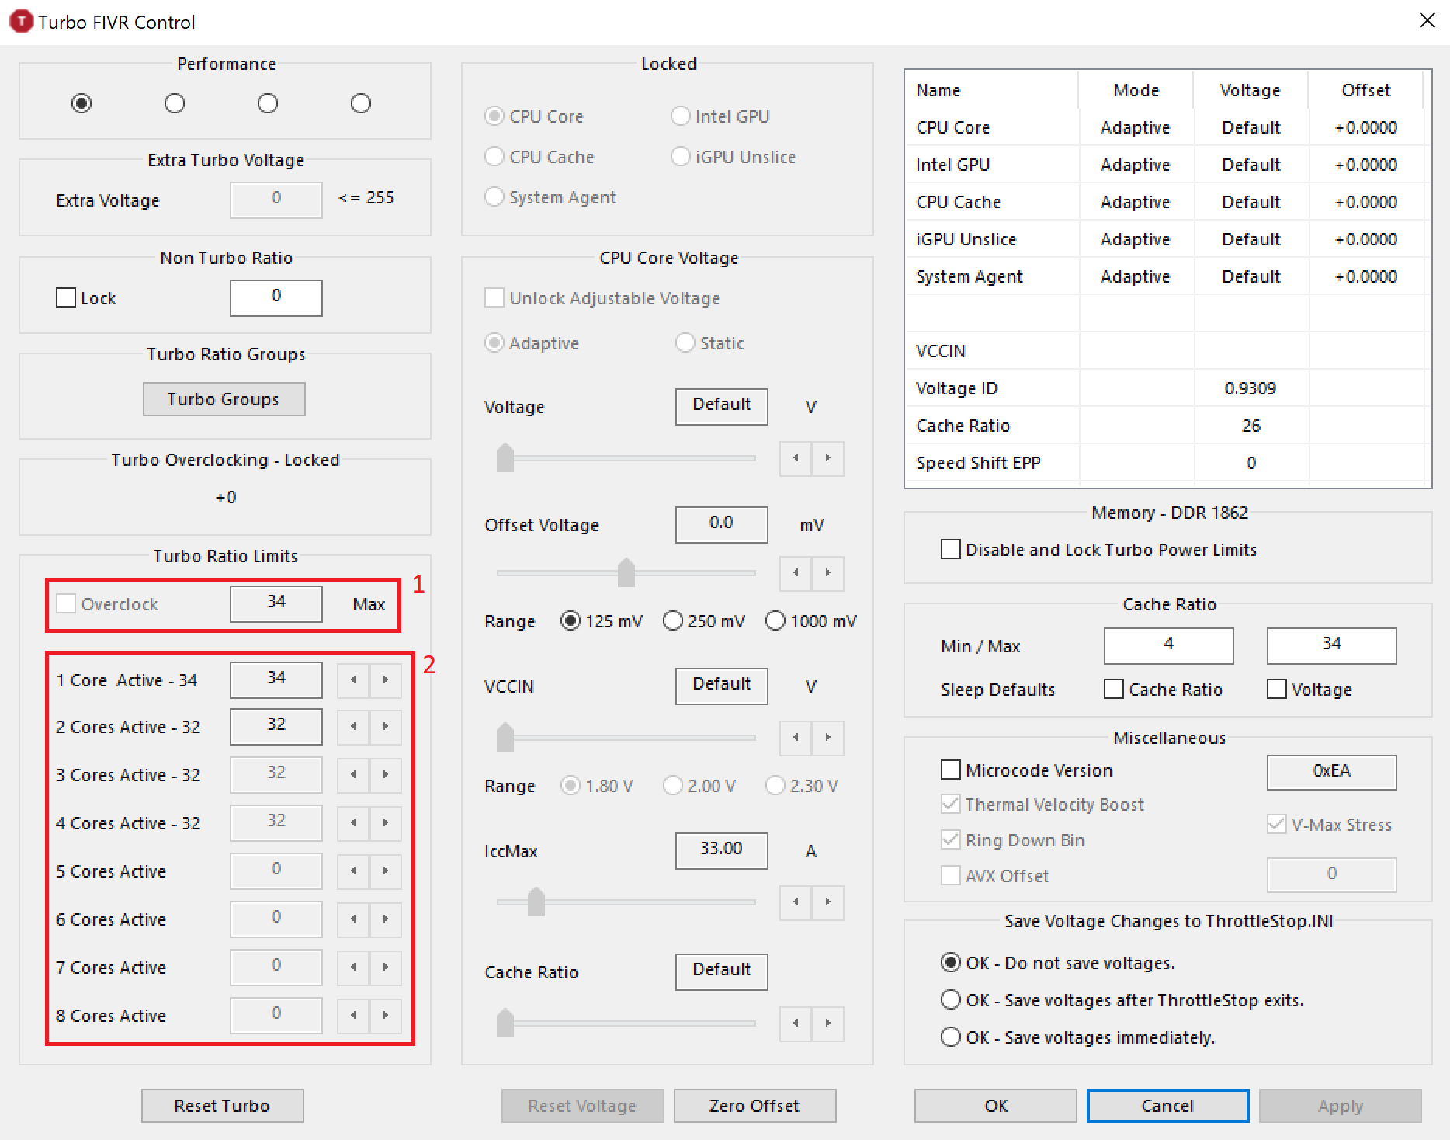Image resolution: width=1450 pixels, height=1140 pixels.
Task: Adjust the Offset Voltage slider thumb
Action: (x=626, y=572)
